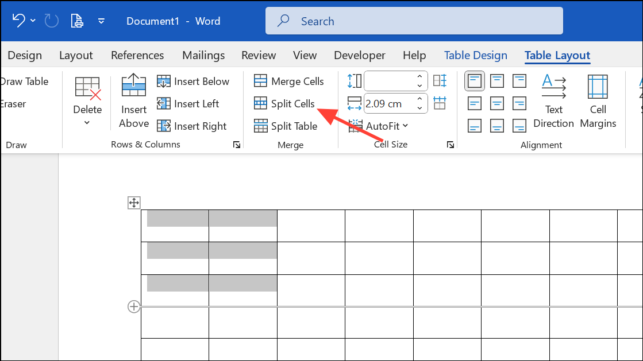This screenshot has width=643, height=361.
Task: Split the selected cells
Action: point(287,103)
